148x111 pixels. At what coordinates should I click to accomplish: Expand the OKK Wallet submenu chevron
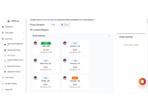[23, 33]
